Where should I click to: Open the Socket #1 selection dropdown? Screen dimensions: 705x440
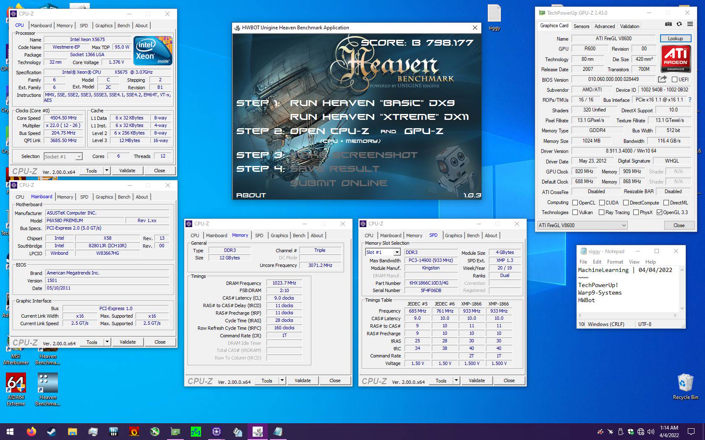click(x=63, y=156)
